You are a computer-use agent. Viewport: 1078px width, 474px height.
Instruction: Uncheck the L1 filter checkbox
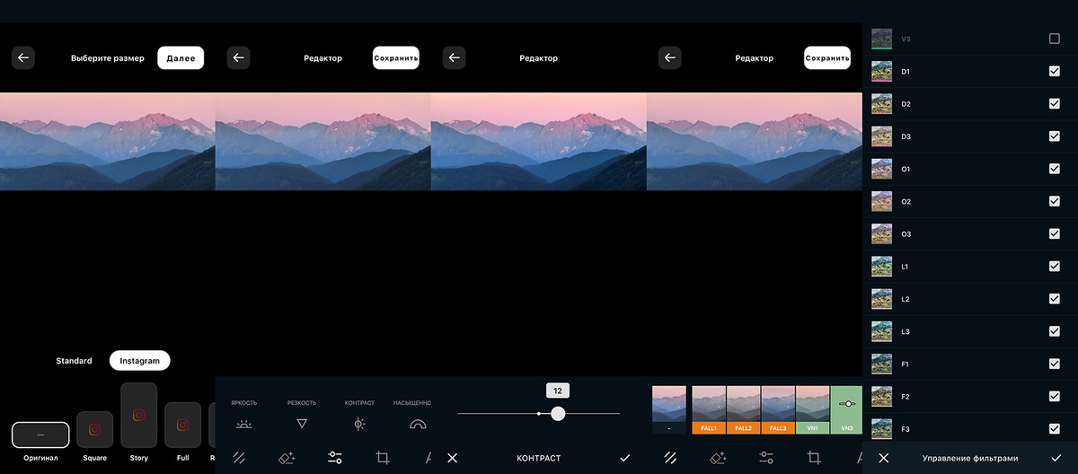point(1055,267)
